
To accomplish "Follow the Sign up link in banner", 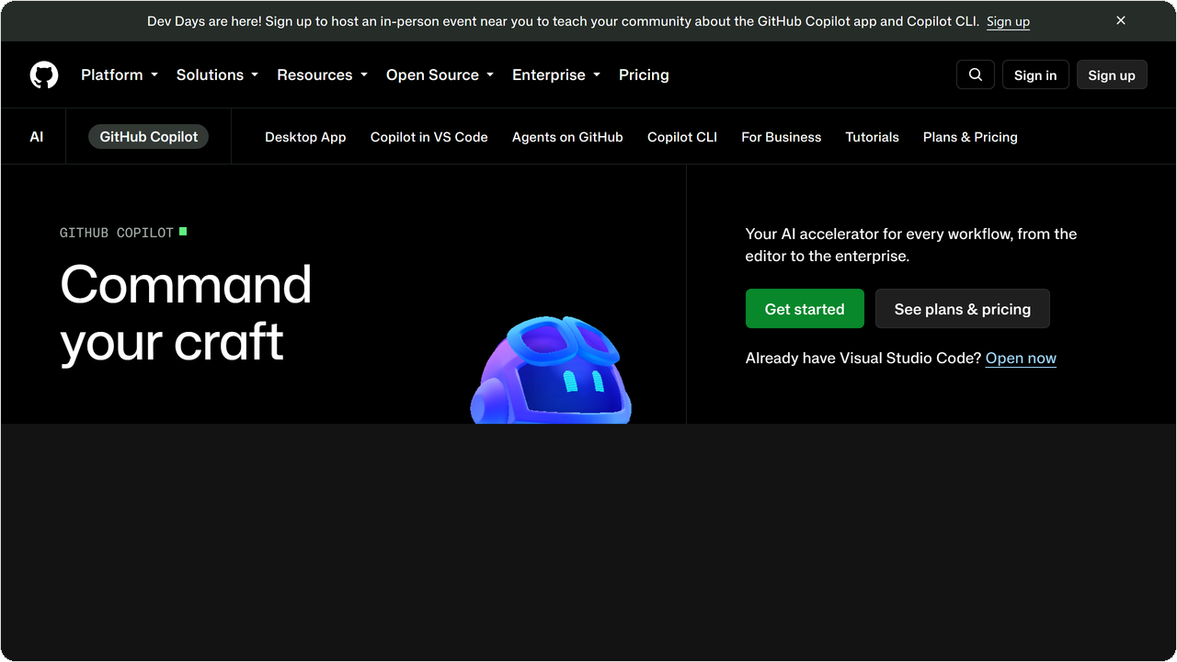I will [1008, 21].
